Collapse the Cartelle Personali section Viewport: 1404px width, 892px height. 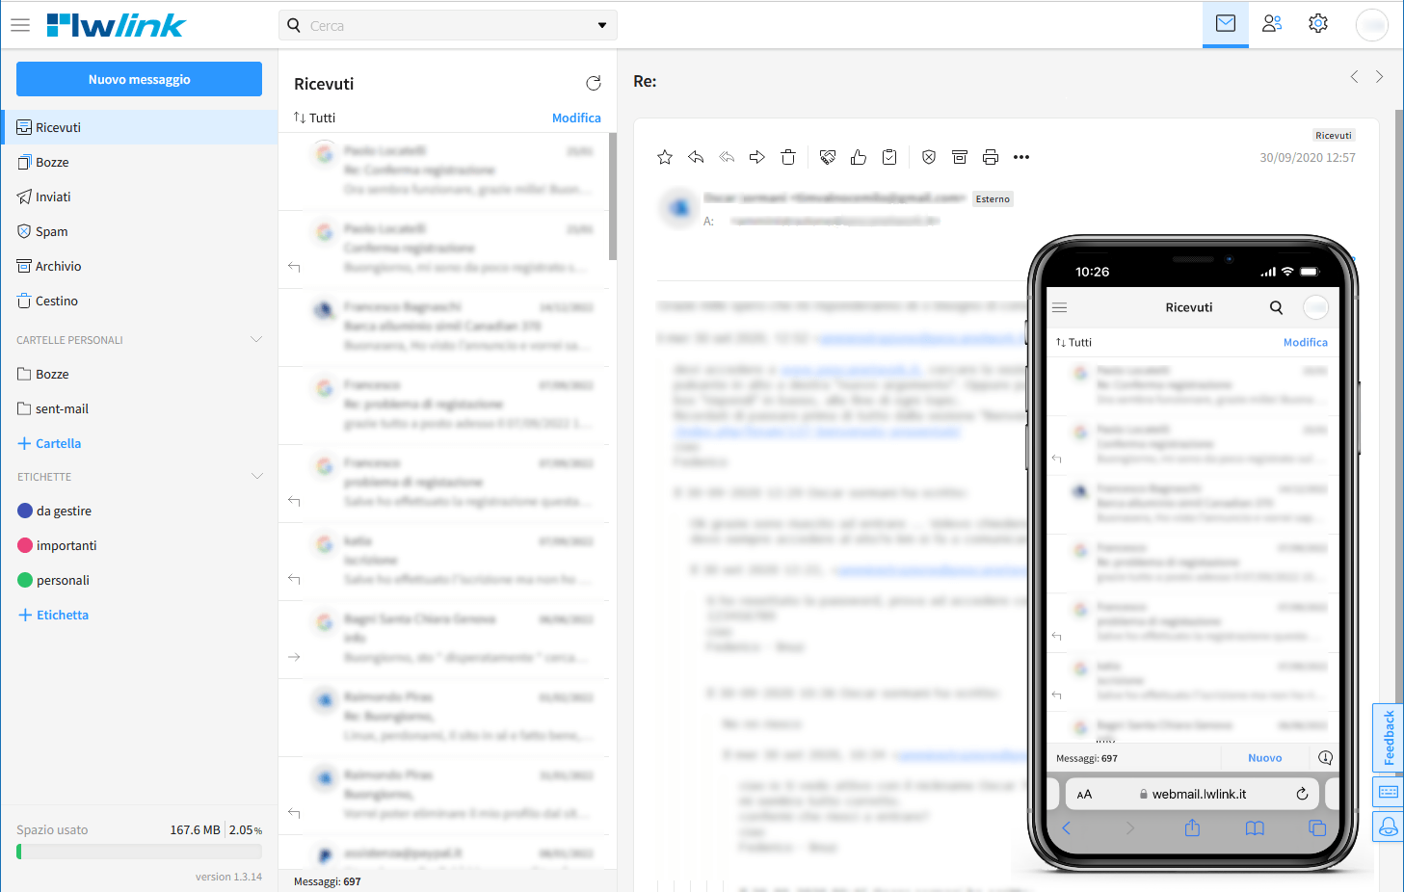point(256,339)
